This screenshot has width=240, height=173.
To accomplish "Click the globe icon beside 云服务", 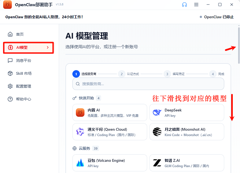I will coord(74,148).
